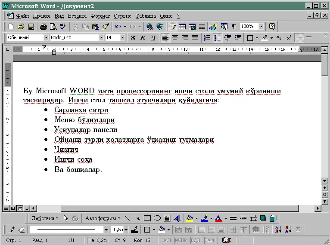This screenshot has width=330, height=245.
Task: Open Tables and Borders toolbar
Action: tap(173, 27)
